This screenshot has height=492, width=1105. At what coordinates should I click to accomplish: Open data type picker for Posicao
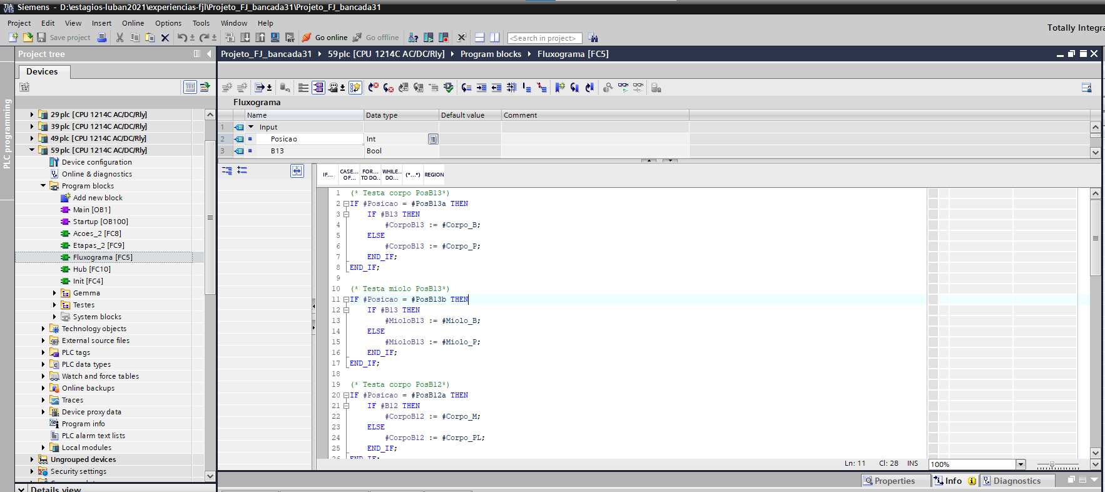click(433, 139)
